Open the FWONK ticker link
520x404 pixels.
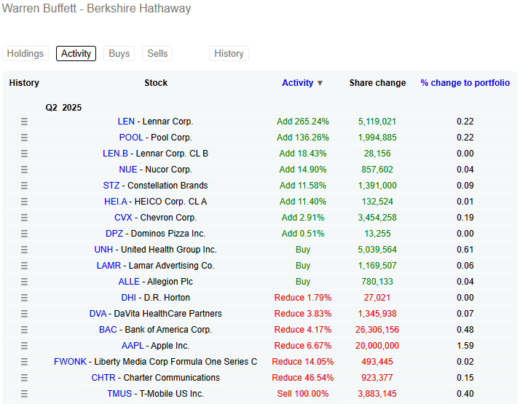pos(70,362)
